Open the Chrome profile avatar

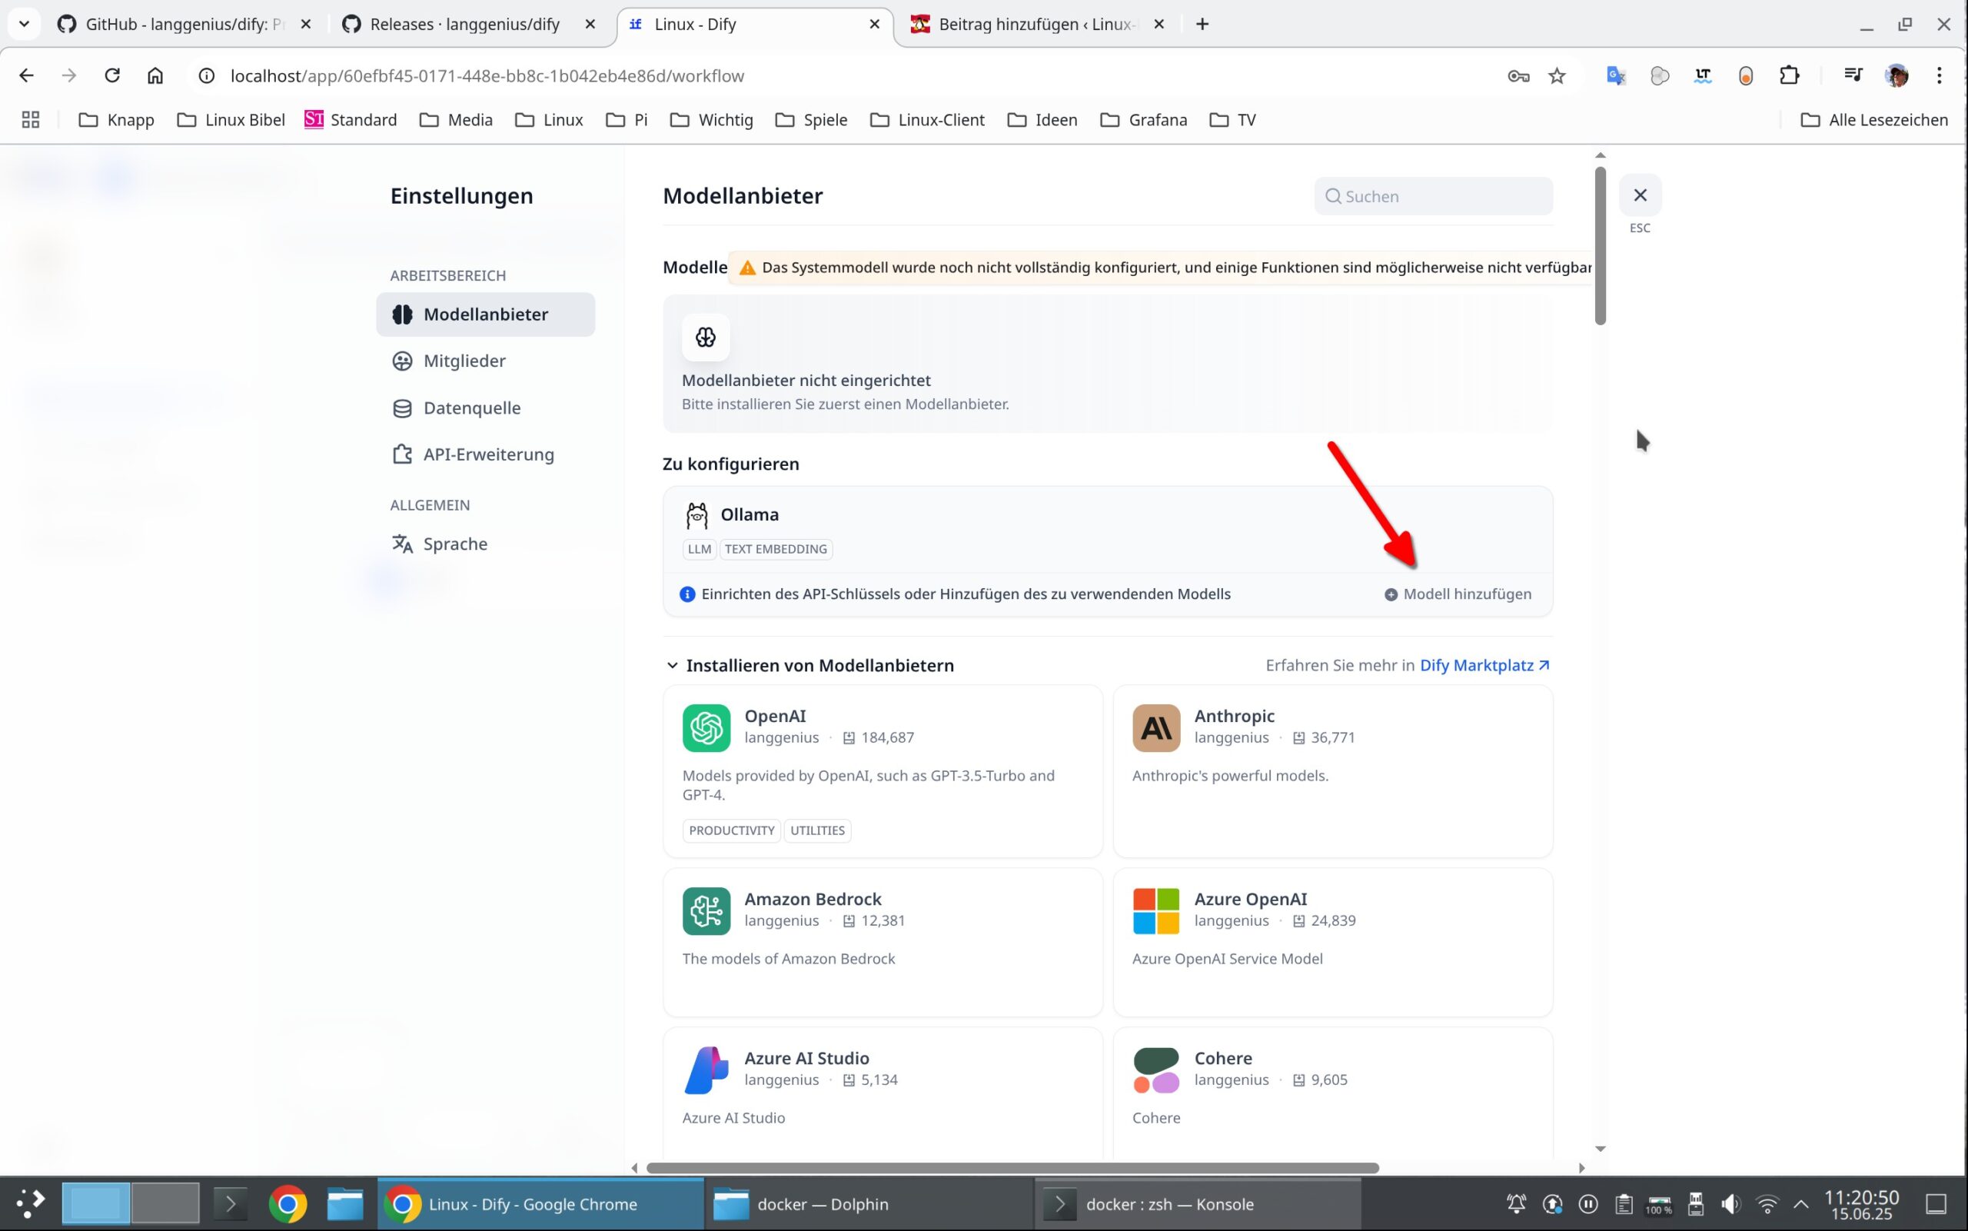[x=1896, y=75]
